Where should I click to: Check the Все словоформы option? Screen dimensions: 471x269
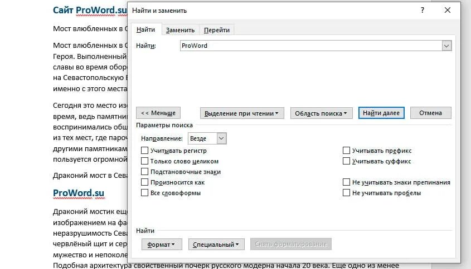[144, 193]
